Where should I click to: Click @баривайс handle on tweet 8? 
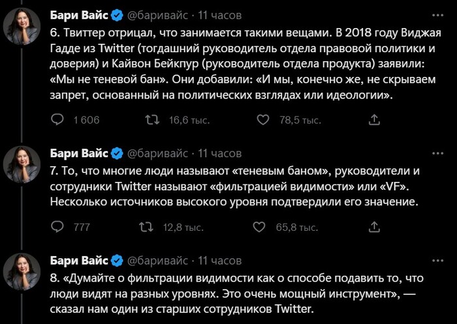[157, 260]
